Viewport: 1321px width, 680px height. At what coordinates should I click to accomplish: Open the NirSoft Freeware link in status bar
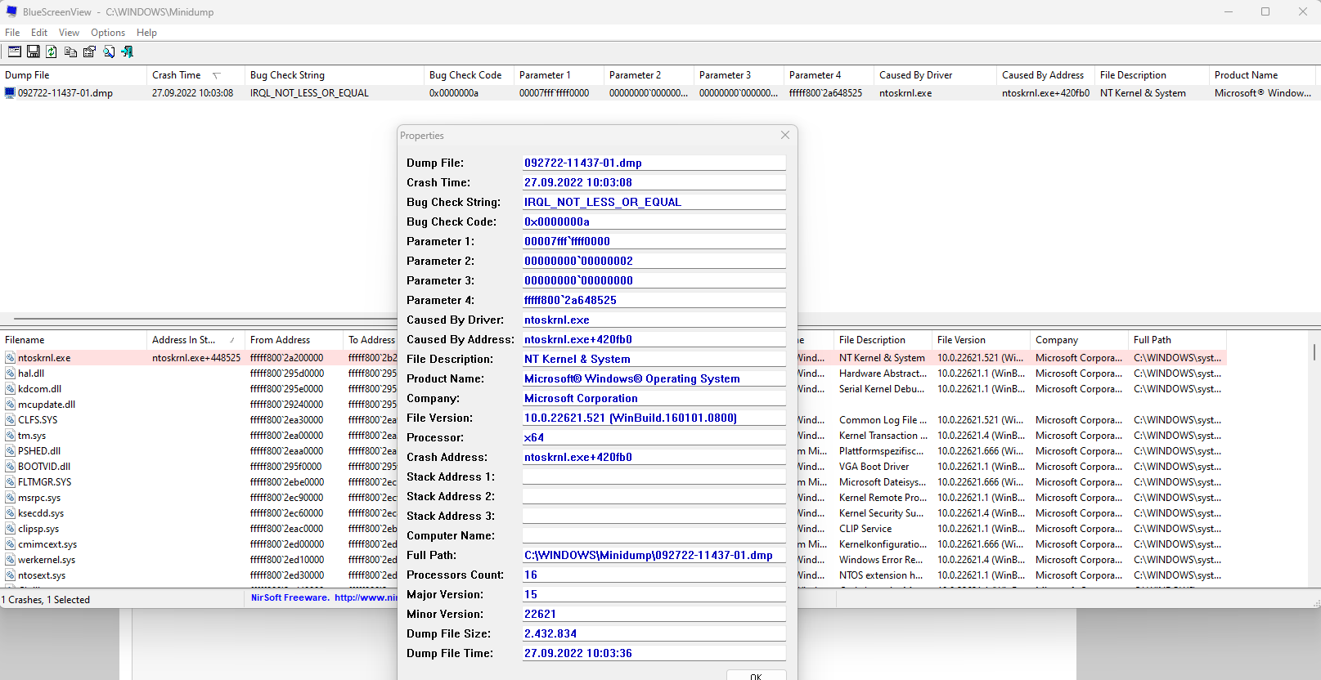point(323,598)
